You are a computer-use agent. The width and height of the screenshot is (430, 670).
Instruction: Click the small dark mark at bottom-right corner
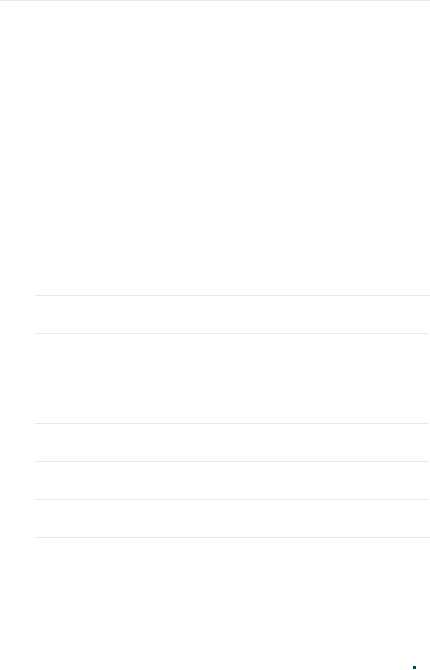[x=415, y=667]
